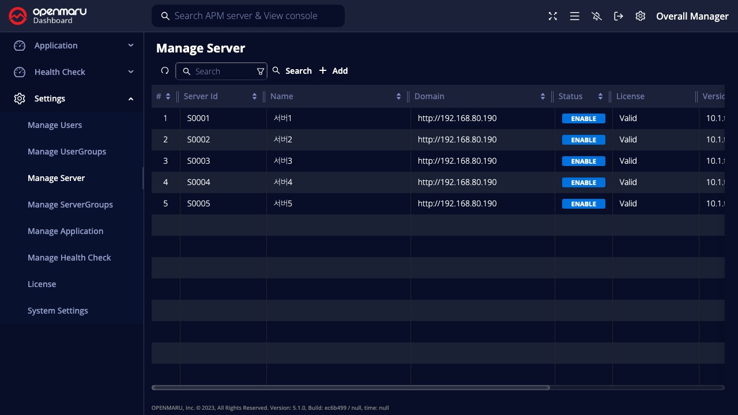Click the Search button next to filter box
The width and height of the screenshot is (738, 415).
click(292, 71)
